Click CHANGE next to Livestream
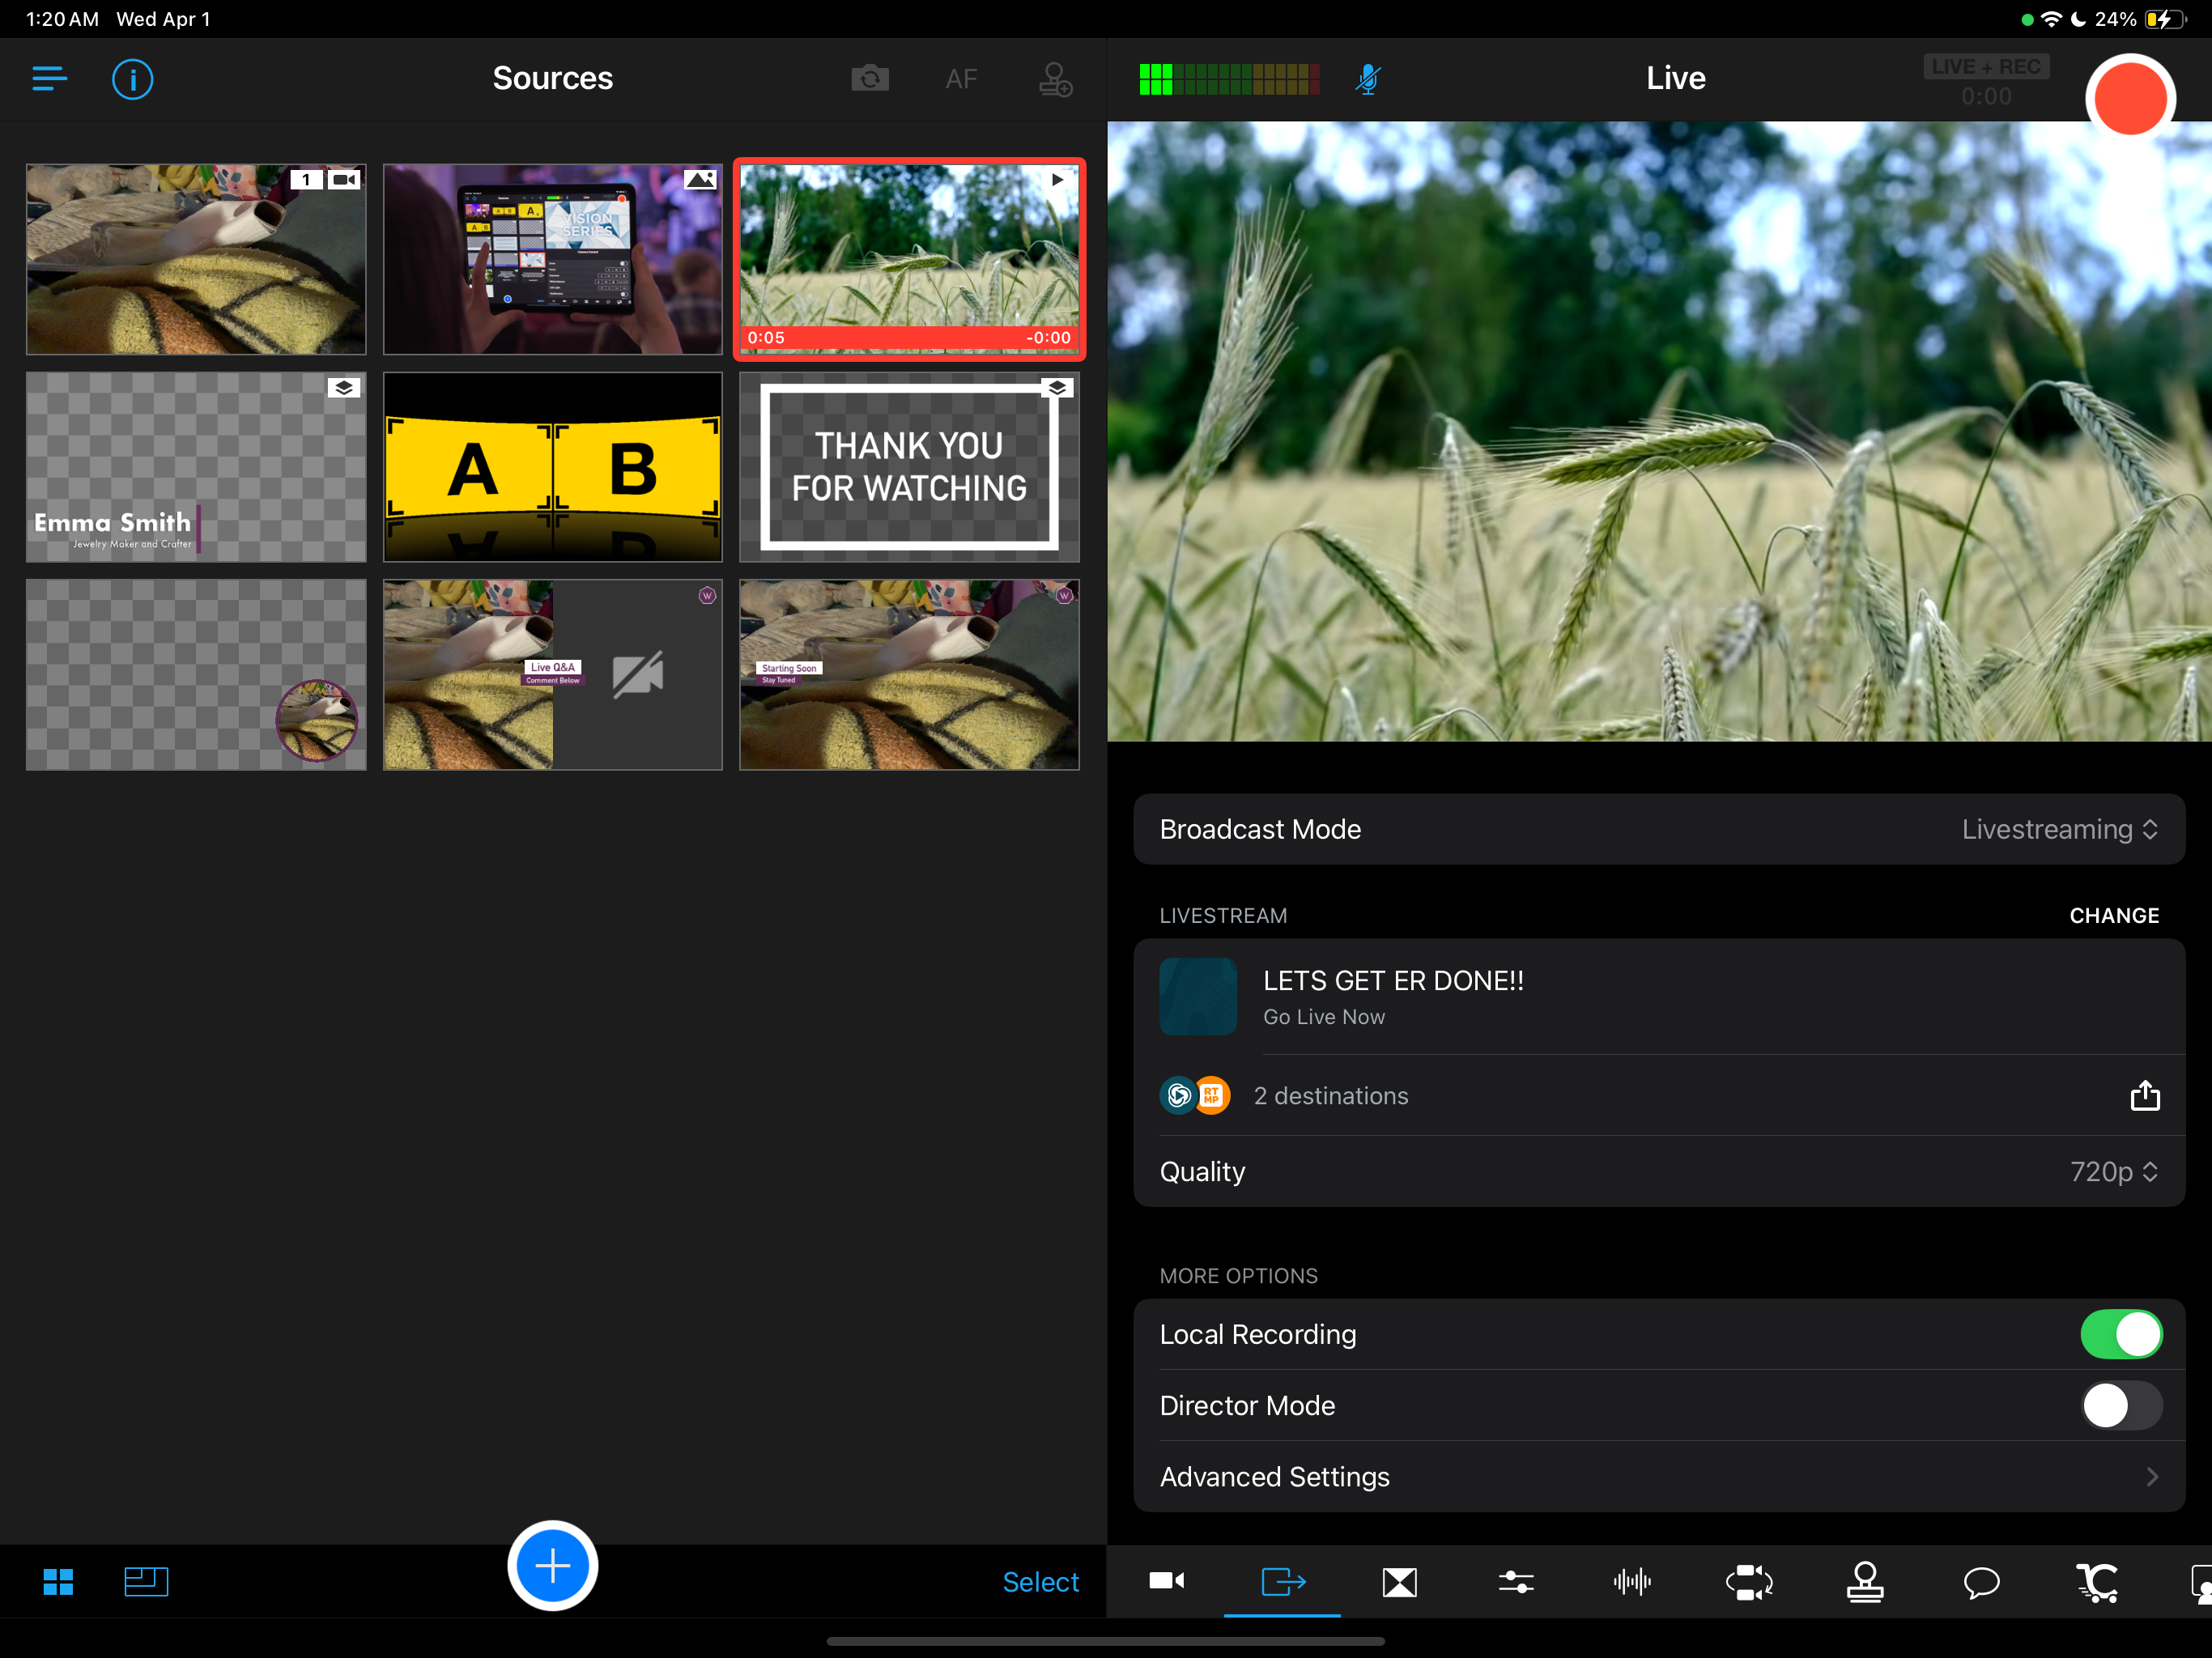Viewport: 2212px width, 1658px height. pos(2113,915)
